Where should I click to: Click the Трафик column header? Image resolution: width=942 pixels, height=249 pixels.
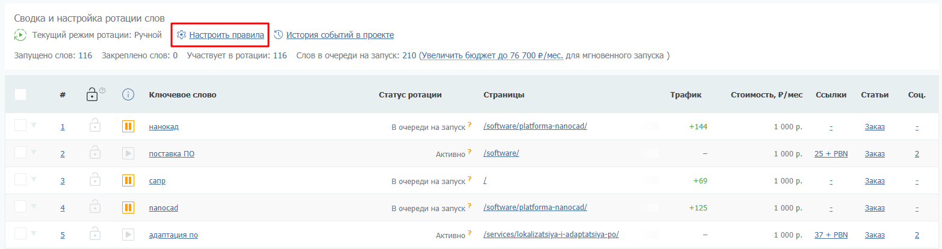pos(686,94)
